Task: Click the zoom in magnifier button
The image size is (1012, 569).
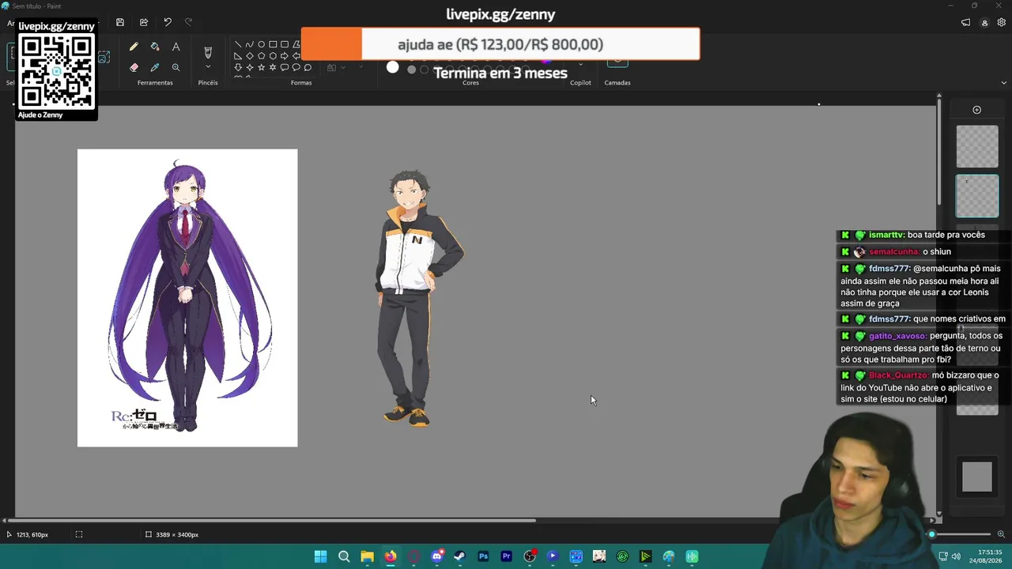Action: (1001, 534)
